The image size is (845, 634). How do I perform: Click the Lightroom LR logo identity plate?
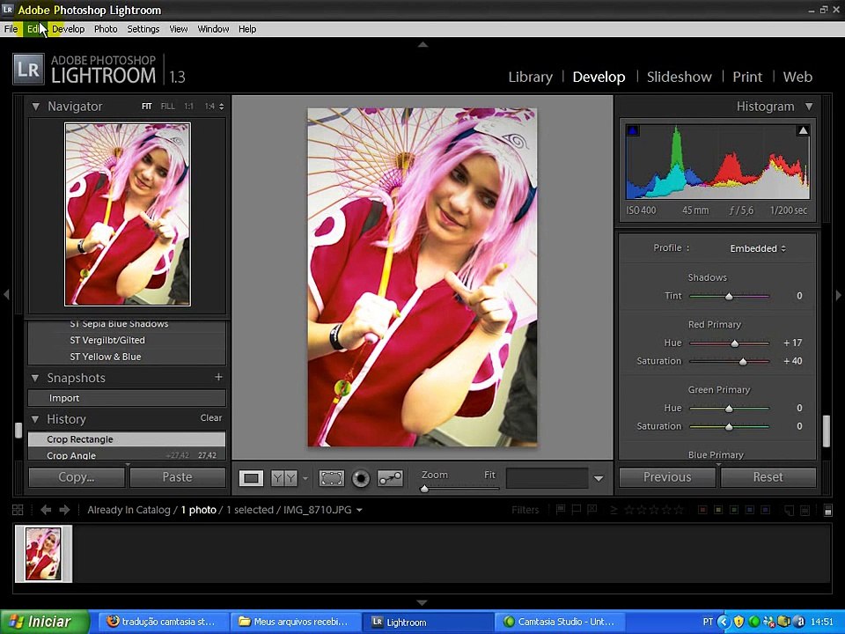coord(28,70)
